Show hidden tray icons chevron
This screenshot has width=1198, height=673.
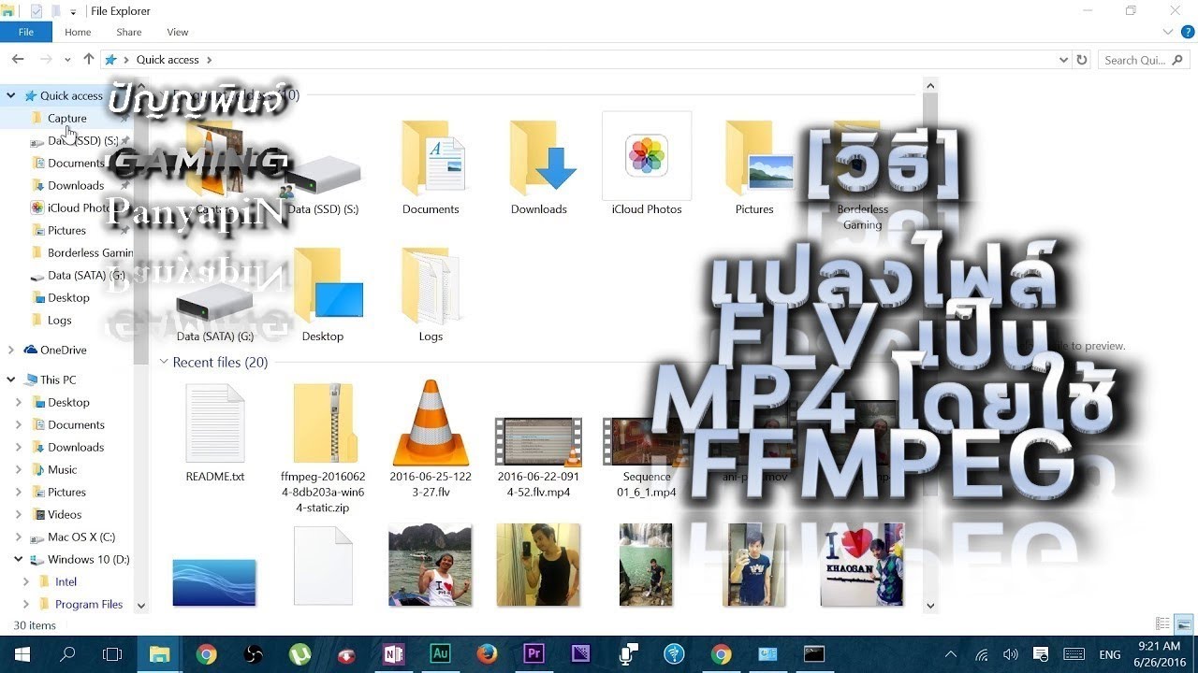951,654
